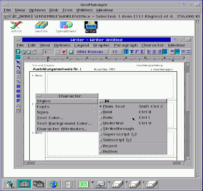
Task: Click the zoom in magnifier icon
Action: click(23, 52)
